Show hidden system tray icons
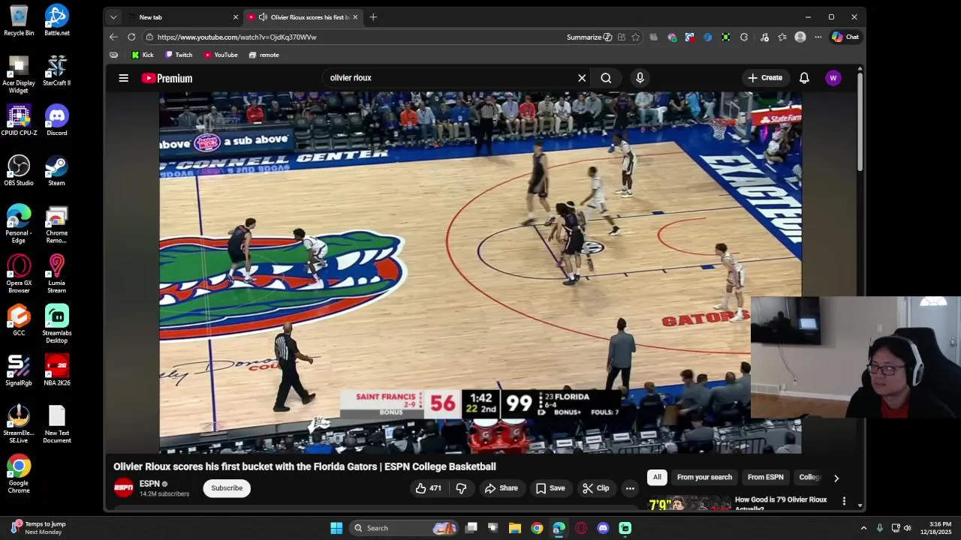Screen dimensions: 961x540 click(863, 528)
